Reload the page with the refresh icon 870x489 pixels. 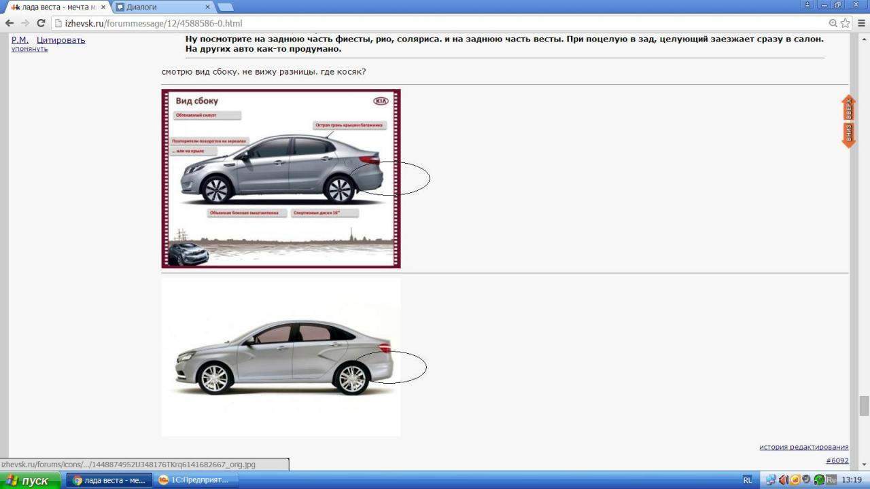tap(41, 23)
